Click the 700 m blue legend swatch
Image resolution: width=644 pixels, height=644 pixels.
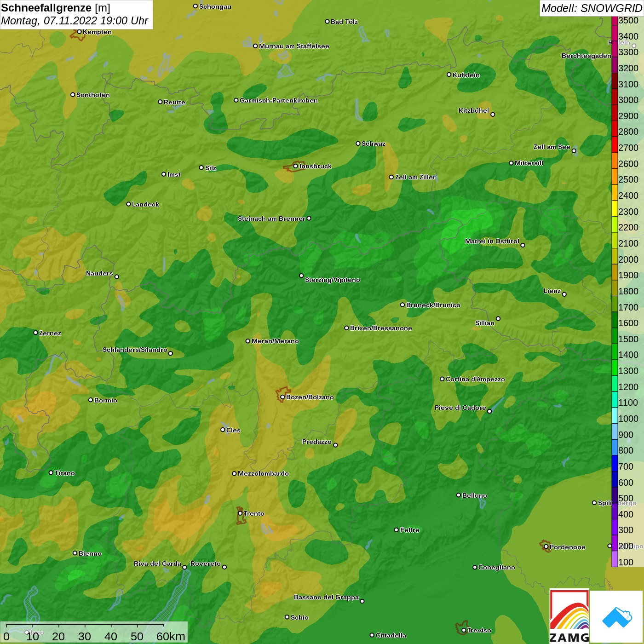pos(615,463)
